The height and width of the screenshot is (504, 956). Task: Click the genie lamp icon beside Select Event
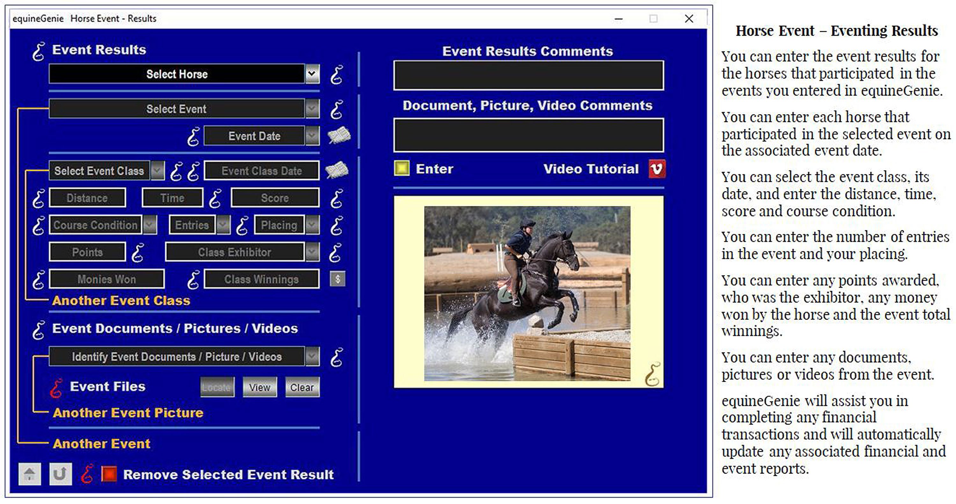(337, 109)
